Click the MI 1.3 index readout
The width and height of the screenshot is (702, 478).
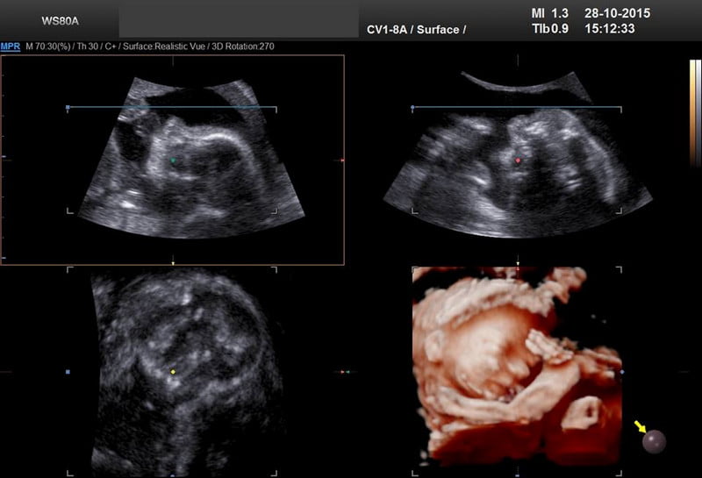(x=545, y=14)
